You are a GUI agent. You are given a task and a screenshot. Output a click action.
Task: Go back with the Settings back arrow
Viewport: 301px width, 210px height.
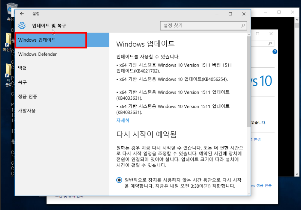pyautogui.click(x=22, y=14)
